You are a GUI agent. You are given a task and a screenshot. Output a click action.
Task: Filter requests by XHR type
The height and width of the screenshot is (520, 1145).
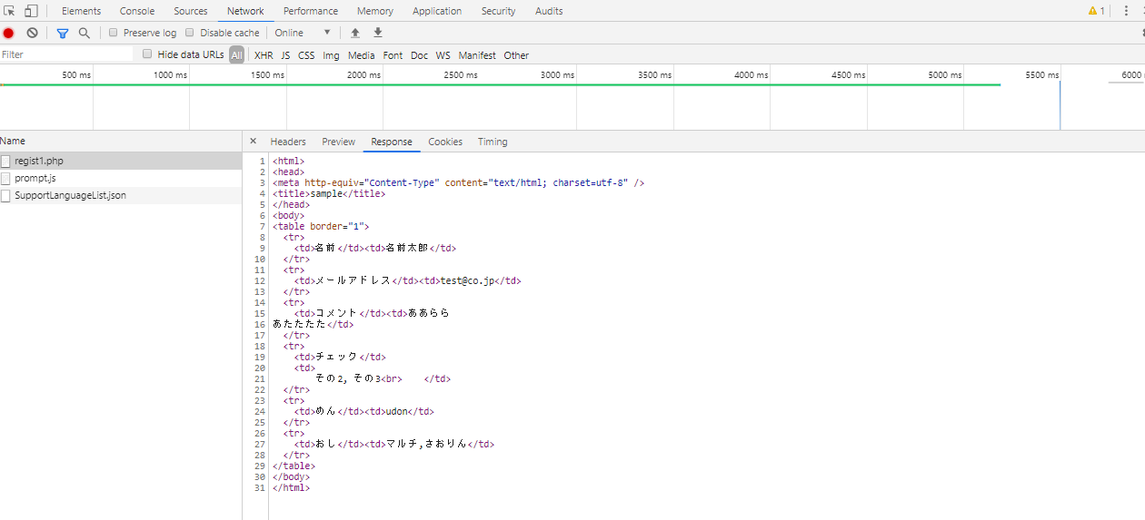[264, 55]
